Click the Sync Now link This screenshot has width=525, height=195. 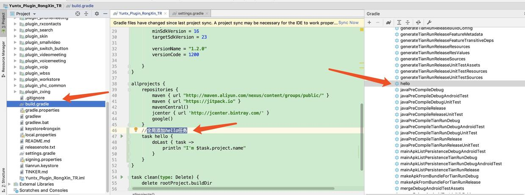[348, 23]
